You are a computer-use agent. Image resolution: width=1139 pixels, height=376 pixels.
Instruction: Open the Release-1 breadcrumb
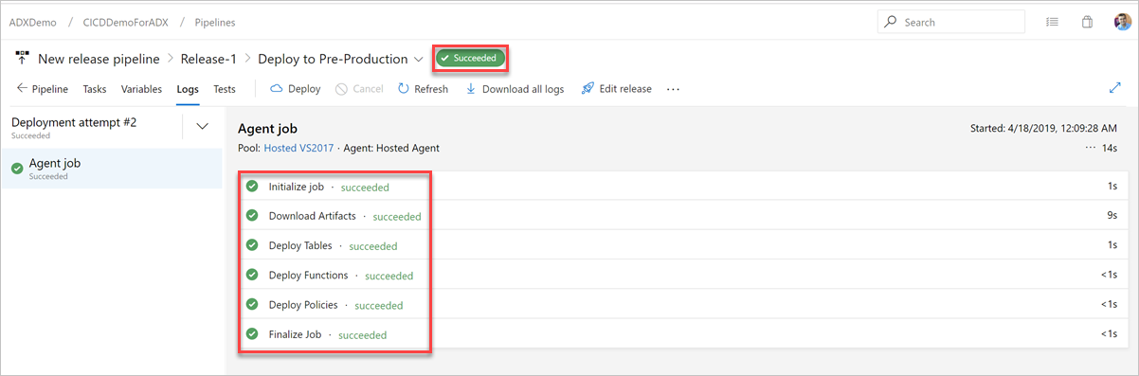click(208, 59)
